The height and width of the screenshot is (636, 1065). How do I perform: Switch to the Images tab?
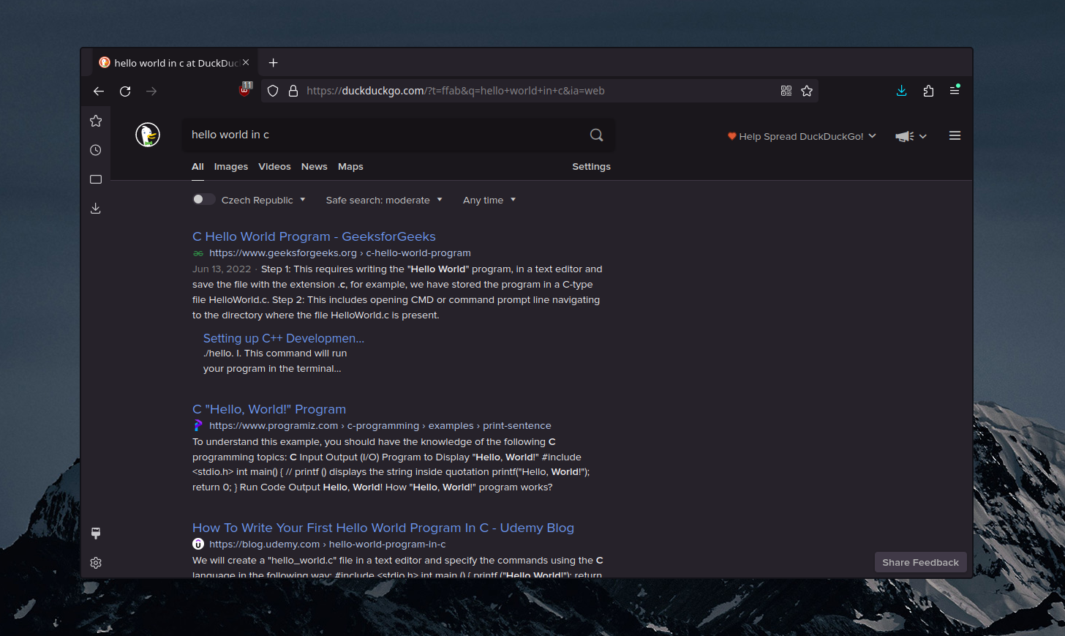[230, 167]
